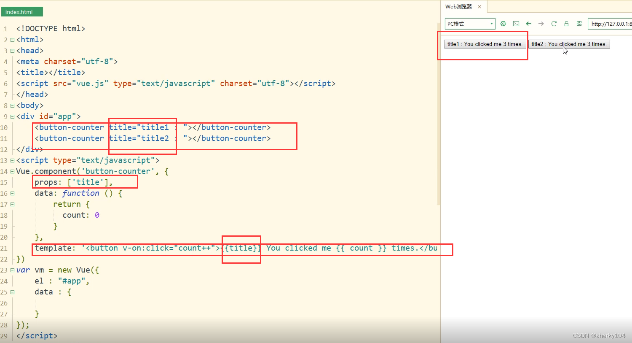Collapse the return block fold on line 17

(12, 204)
